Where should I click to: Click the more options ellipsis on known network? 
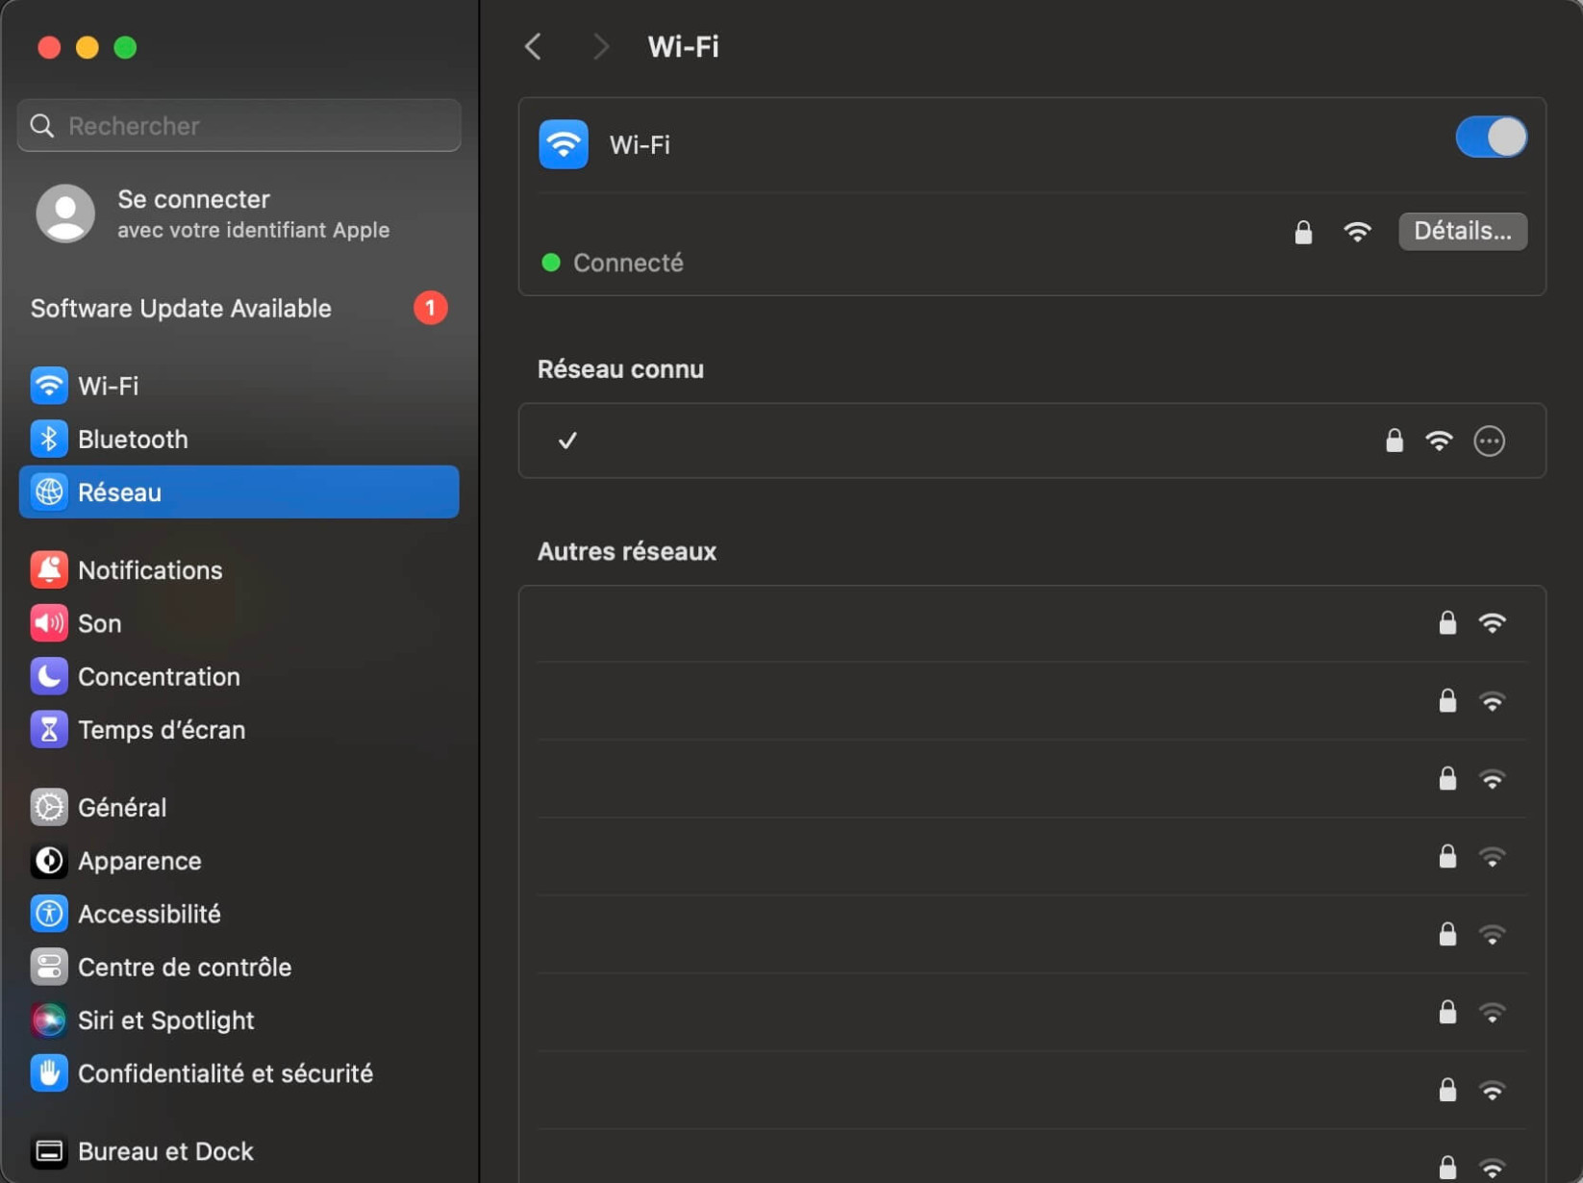click(1490, 440)
